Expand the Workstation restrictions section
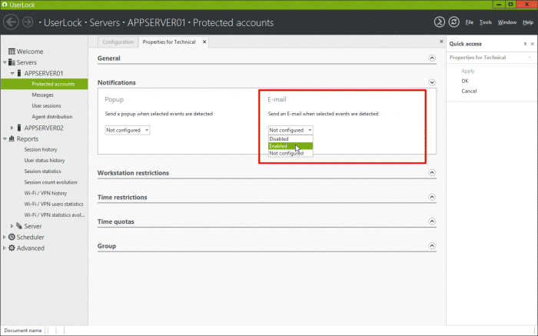This screenshot has width=538, height=336. coord(432,173)
